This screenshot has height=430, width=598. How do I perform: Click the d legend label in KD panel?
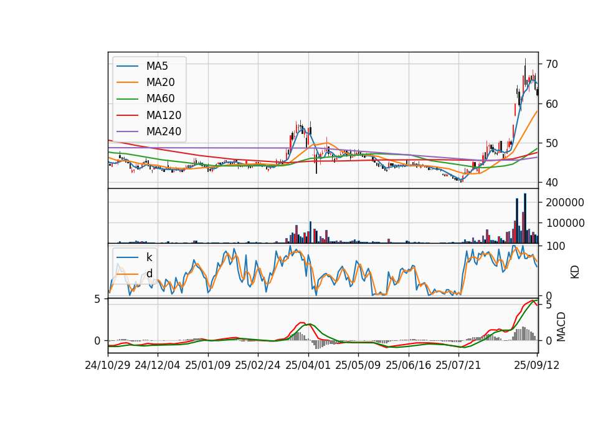click(x=149, y=274)
